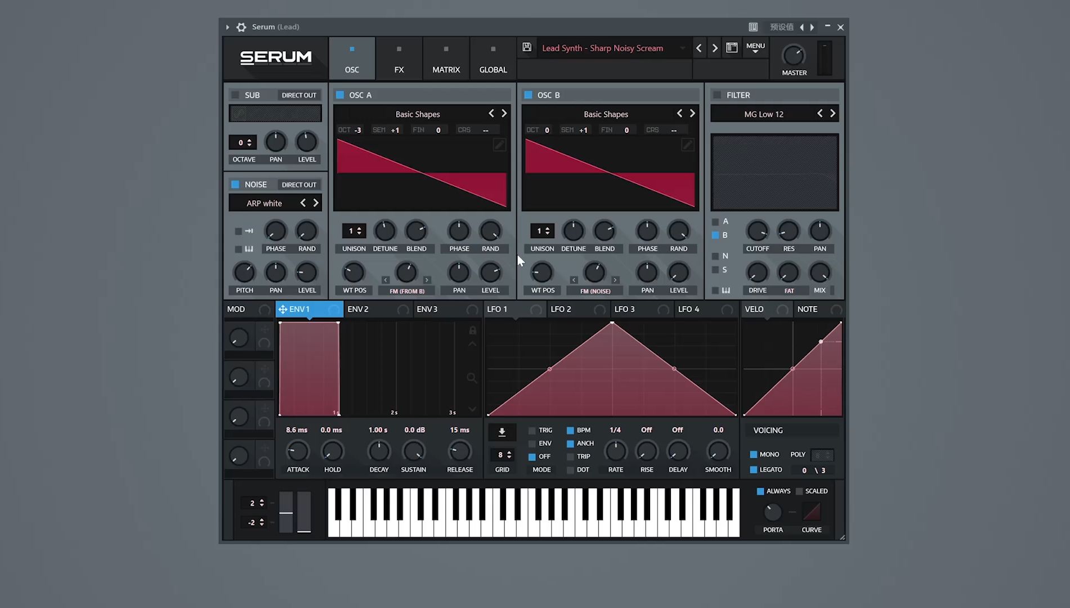Viewport: 1070px width, 608px height.
Task: Open the plugin settings gear icon
Action: pos(241,27)
